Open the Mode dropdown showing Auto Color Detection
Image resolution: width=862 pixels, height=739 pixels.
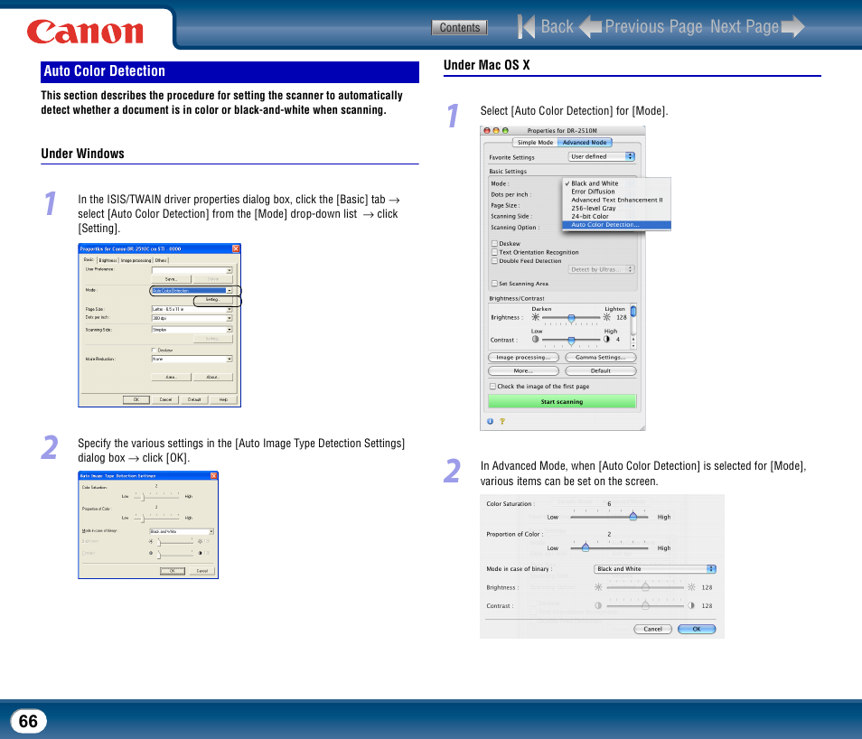point(192,290)
